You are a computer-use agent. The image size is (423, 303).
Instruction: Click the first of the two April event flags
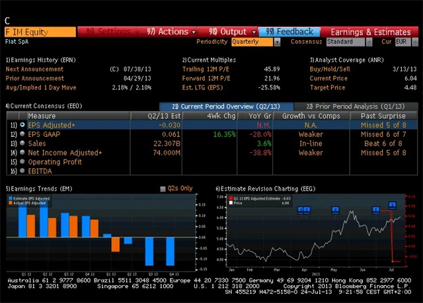click(301, 210)
